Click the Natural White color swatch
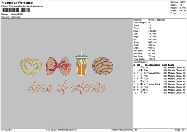Screen dimensions: 187x132 (x=141, y=73)
